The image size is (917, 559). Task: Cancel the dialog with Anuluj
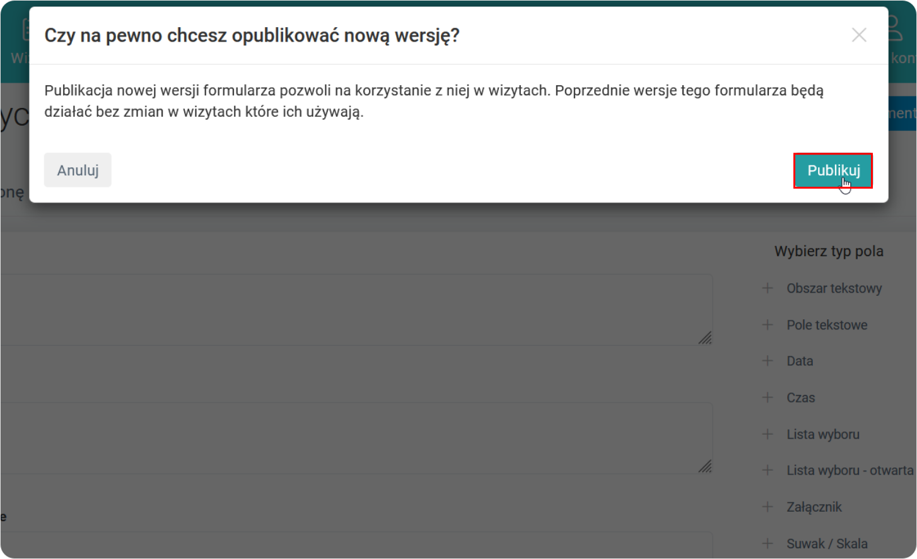[78, 170]
